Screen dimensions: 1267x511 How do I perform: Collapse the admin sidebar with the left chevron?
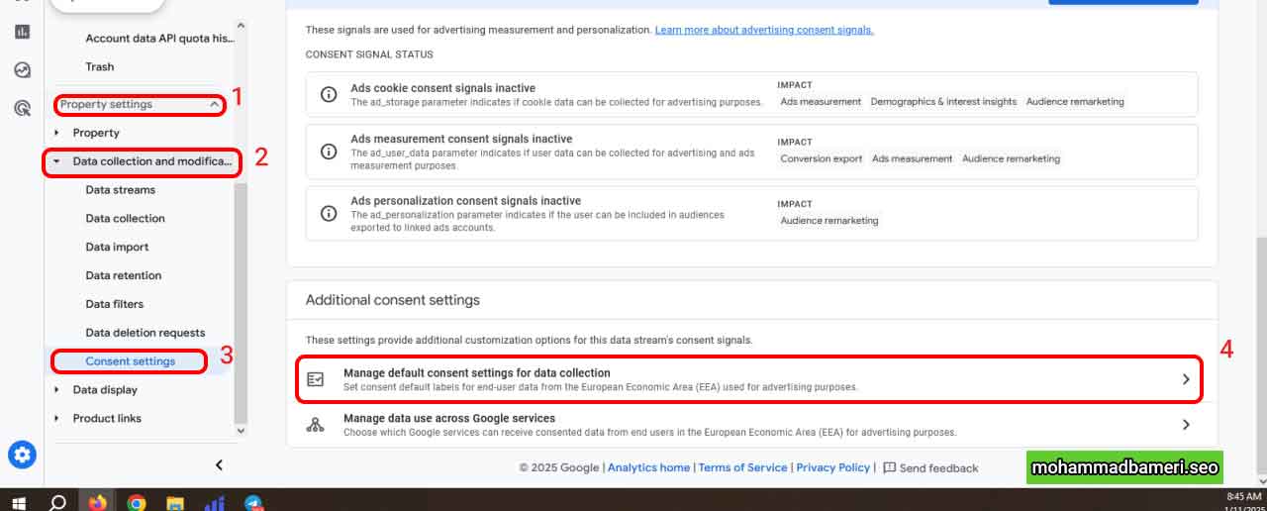219,464
